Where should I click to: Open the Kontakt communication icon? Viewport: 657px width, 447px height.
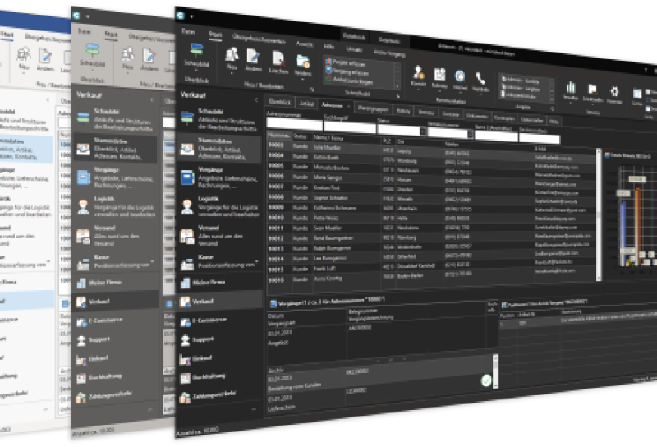point(419,75)
